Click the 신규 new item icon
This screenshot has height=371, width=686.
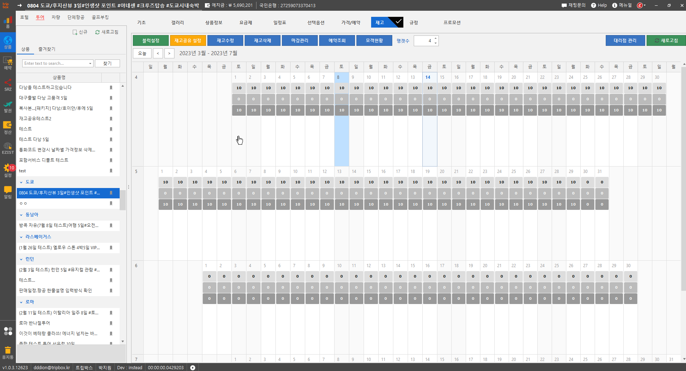coord(80,32)
